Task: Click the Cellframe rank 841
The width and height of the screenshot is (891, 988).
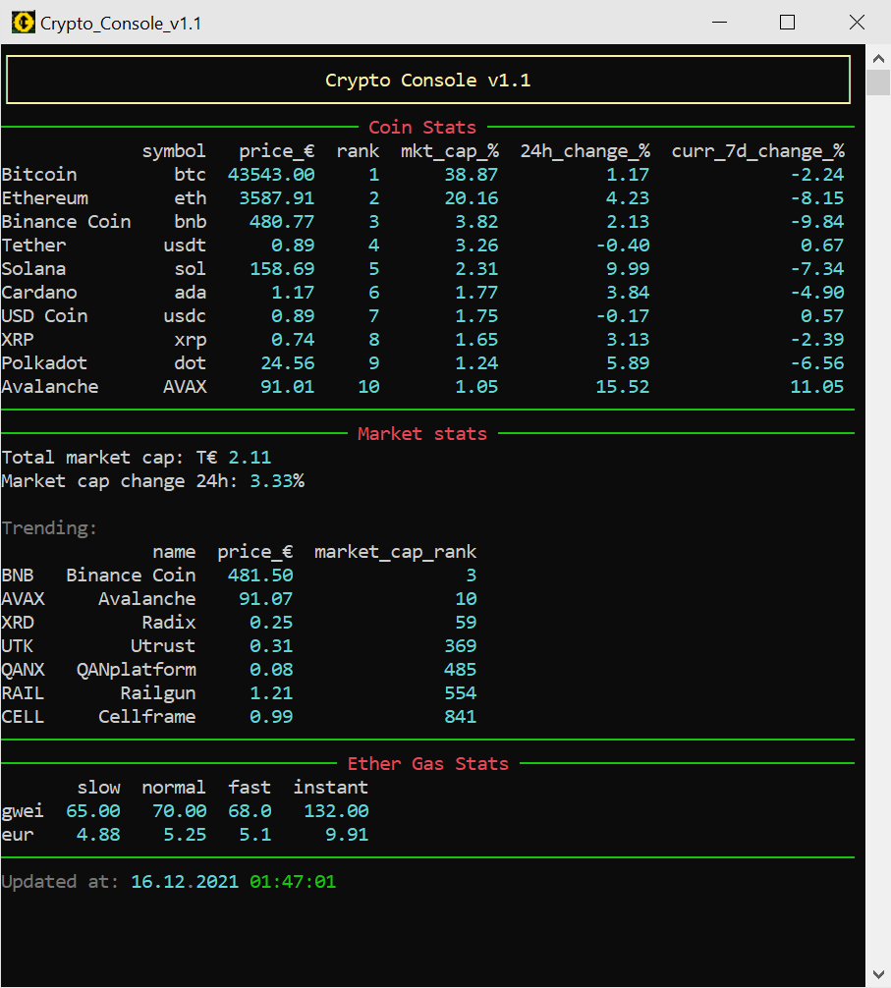Action: pos(461,717)
